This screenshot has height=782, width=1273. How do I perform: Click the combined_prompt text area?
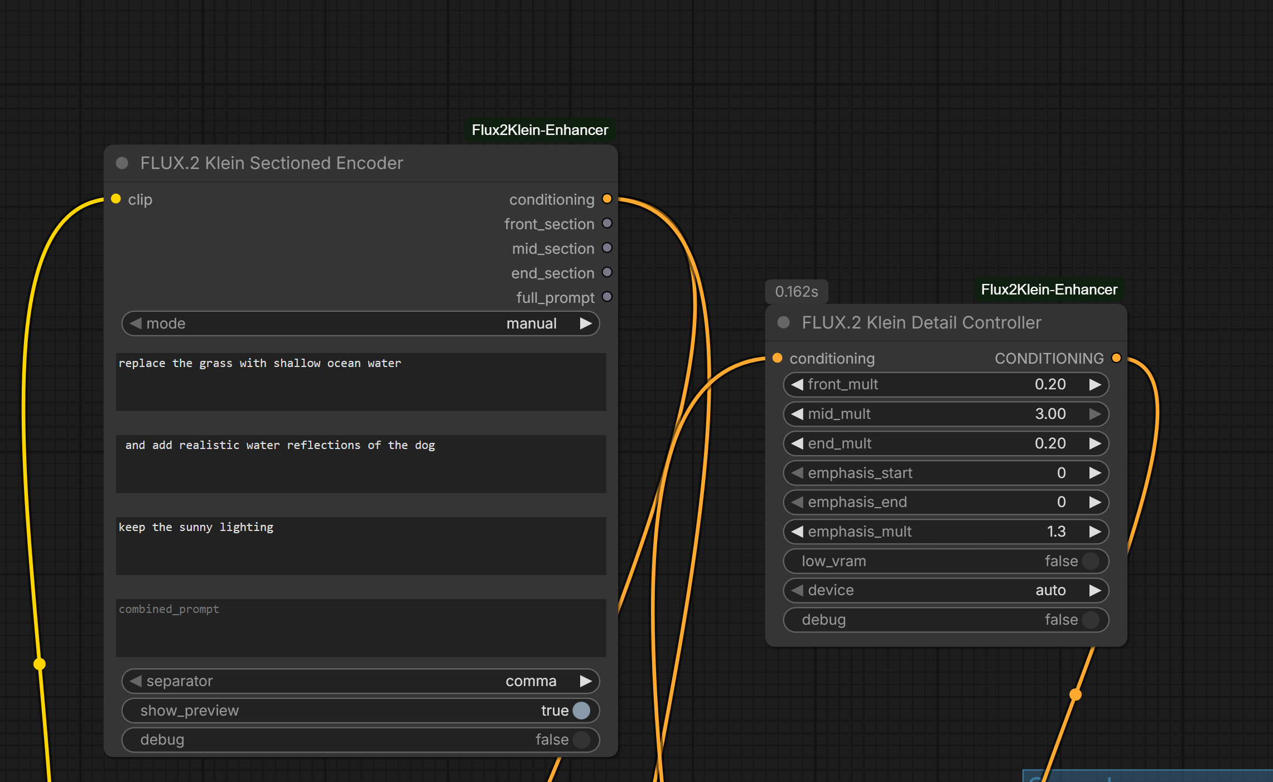[x=361, y=628]
